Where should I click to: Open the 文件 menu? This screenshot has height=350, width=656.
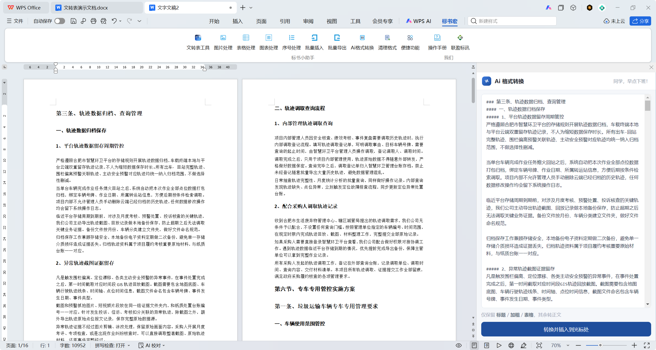[15, 21]
